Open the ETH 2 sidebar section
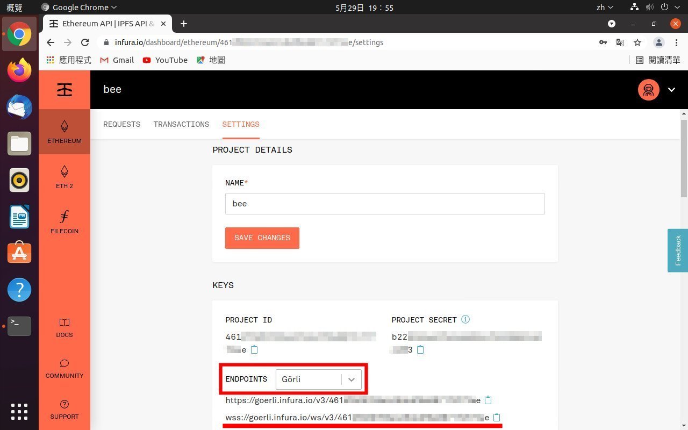This screenshot has width=688, height=430. 64,177
